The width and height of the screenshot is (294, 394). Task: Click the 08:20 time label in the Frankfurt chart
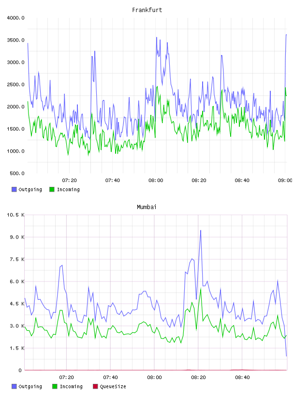(199, 181)
